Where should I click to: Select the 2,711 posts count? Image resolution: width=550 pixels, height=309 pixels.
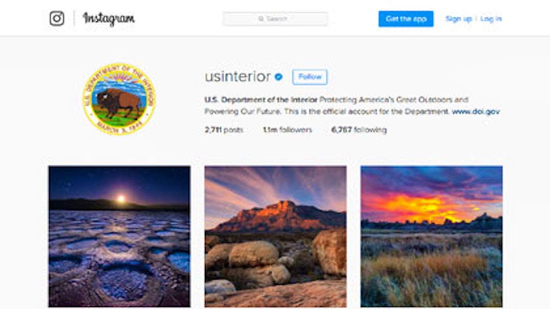(224, 130)
